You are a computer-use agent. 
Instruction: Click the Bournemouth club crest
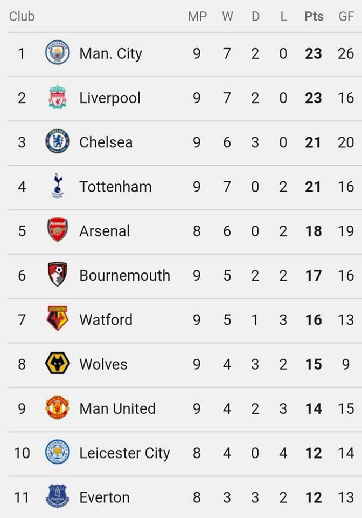pos(57,275)
